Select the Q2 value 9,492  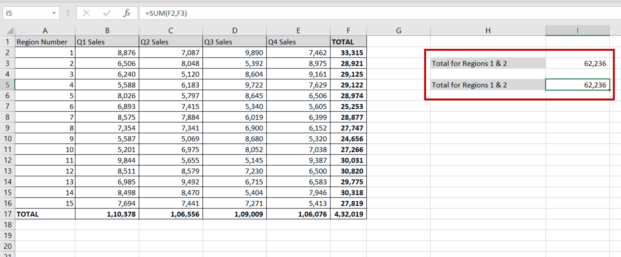[171, 182]
